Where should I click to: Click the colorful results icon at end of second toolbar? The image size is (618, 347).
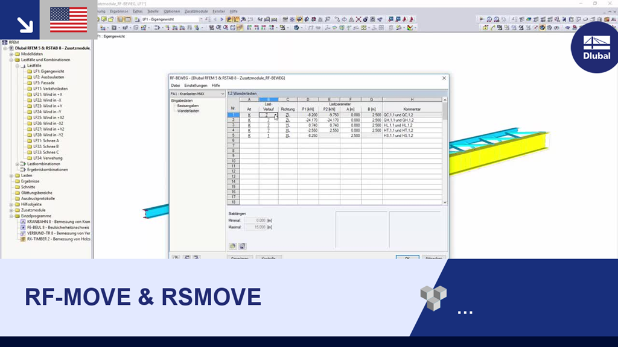[410, 28]
